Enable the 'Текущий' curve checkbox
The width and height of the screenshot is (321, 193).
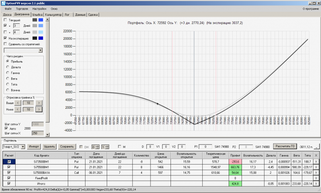click(5, 20)
